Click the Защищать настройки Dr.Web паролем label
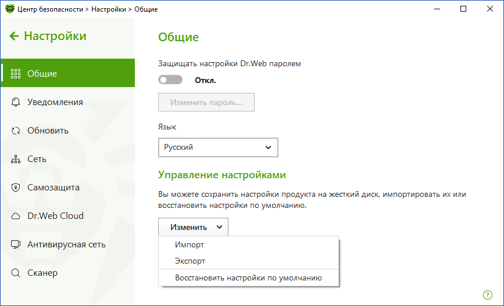 tap(230, 63)
